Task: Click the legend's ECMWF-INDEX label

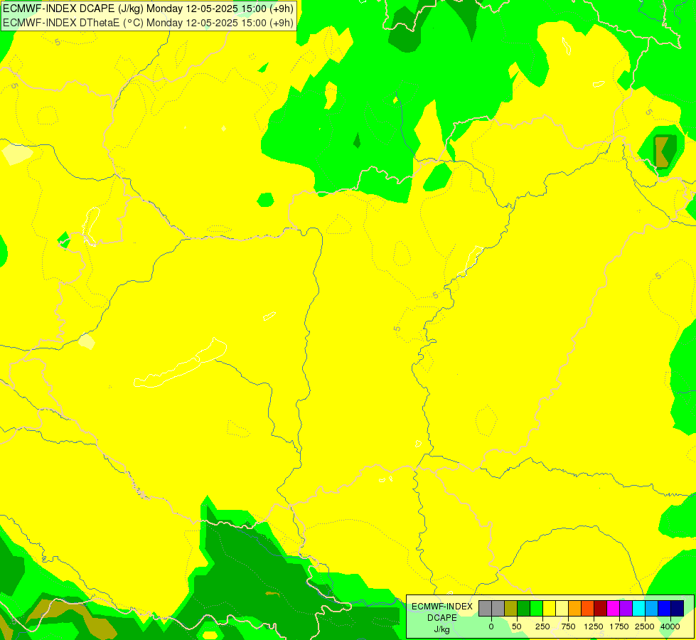Action: click(x=442, y=607)
